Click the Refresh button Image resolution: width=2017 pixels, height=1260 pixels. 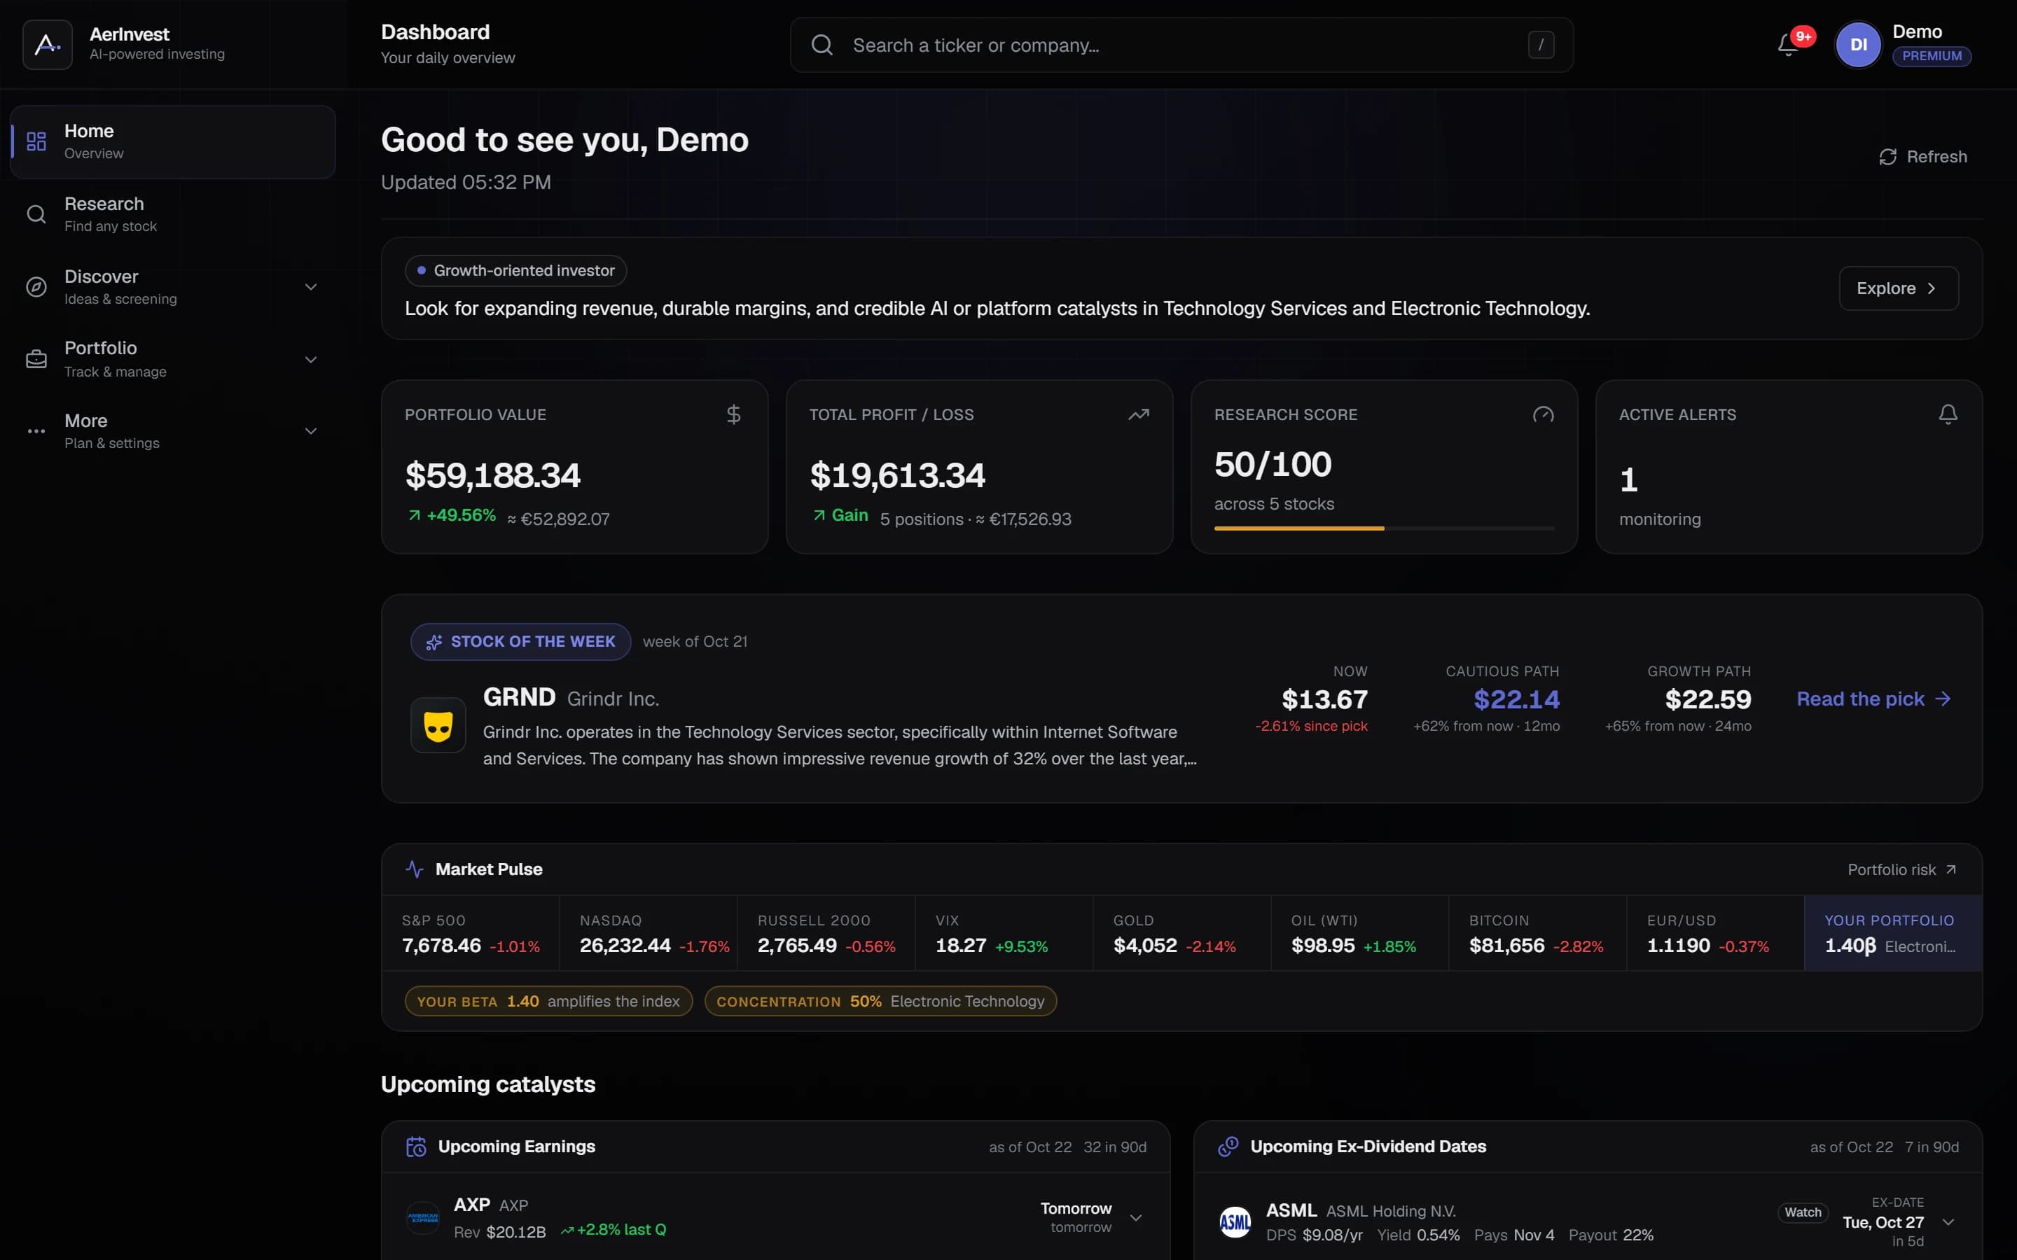click(x=1923, y=157)
